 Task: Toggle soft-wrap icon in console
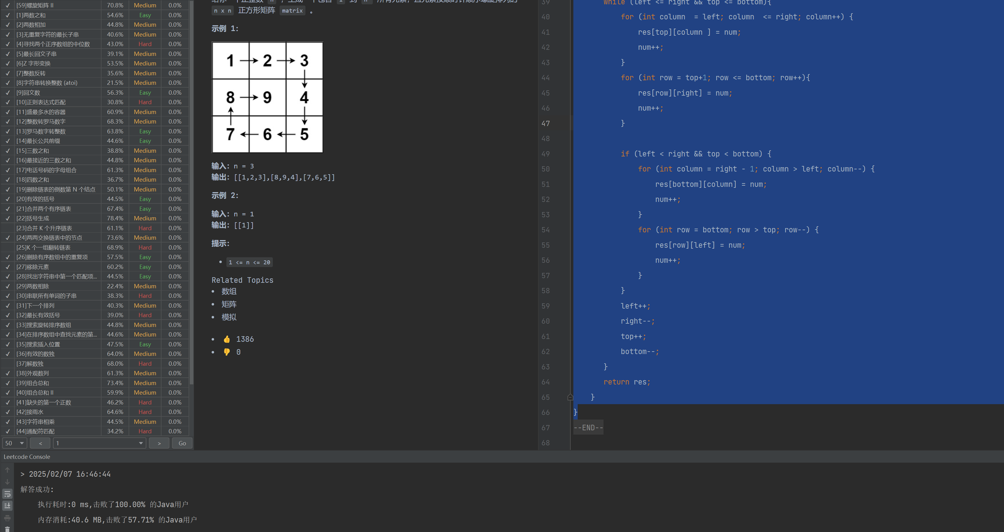[x=7, y=494]
